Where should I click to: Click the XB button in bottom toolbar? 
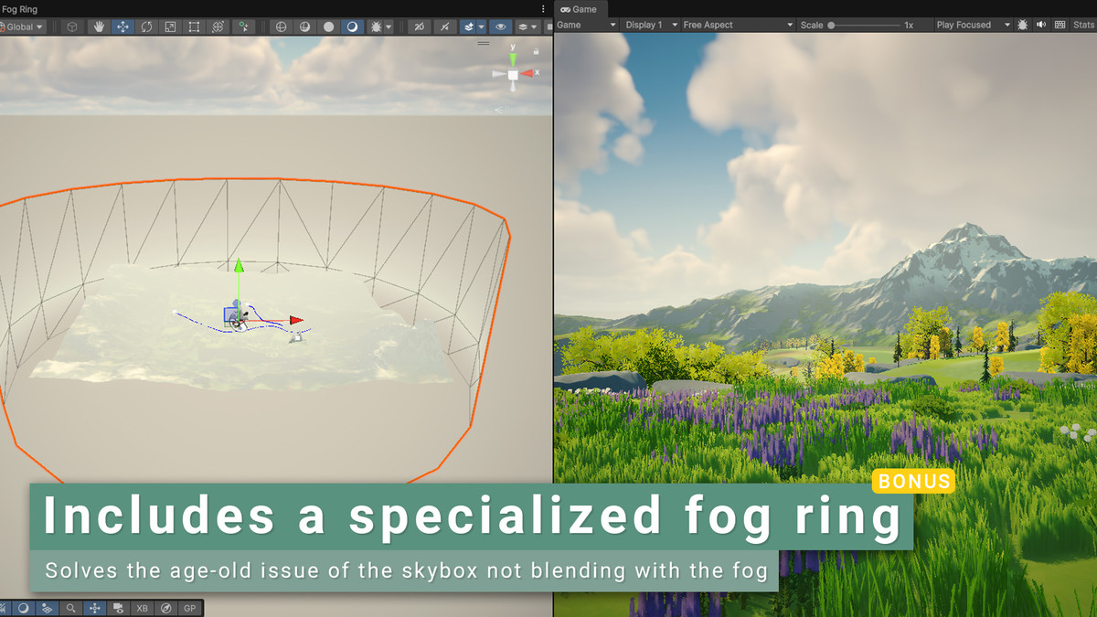(142, 608)
